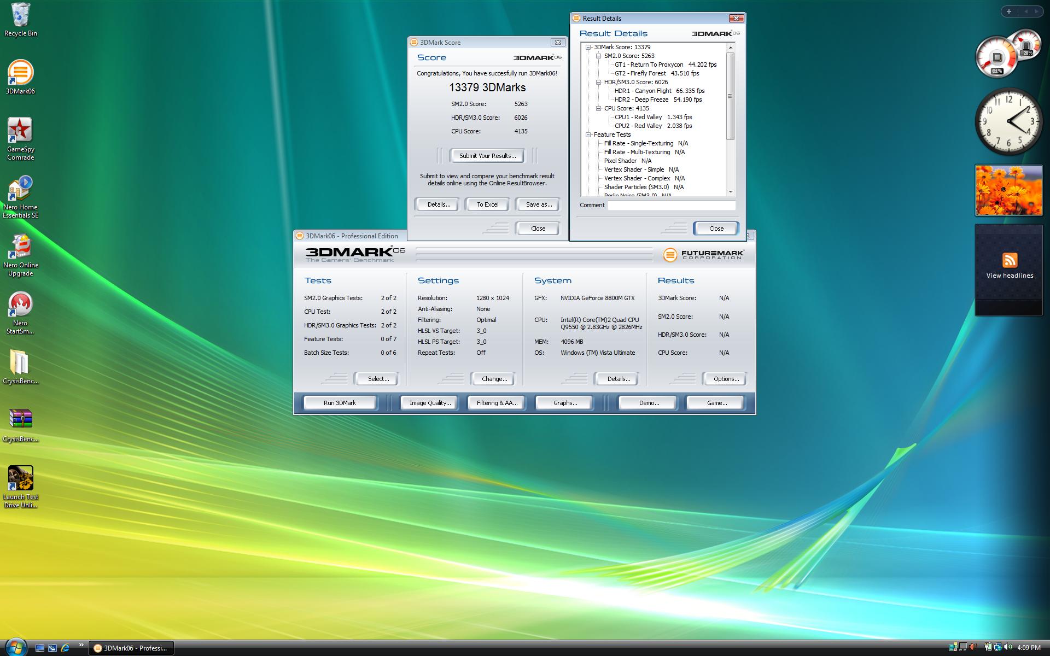Collapse the SM2.0 Score tree node
Image resolution: width=1050 pixels, height=656 pixels.
[599, 56]
